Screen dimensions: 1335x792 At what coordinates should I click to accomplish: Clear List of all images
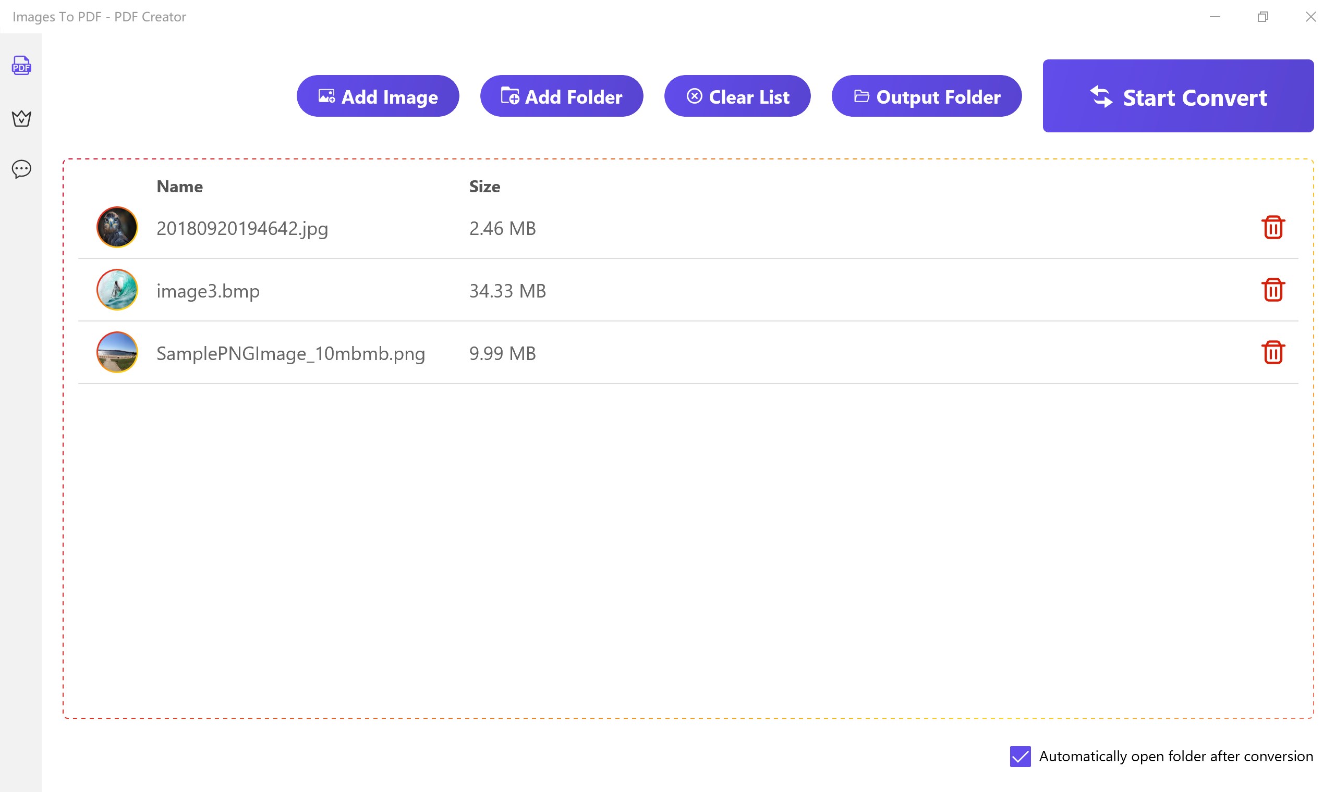coord(737,96)
